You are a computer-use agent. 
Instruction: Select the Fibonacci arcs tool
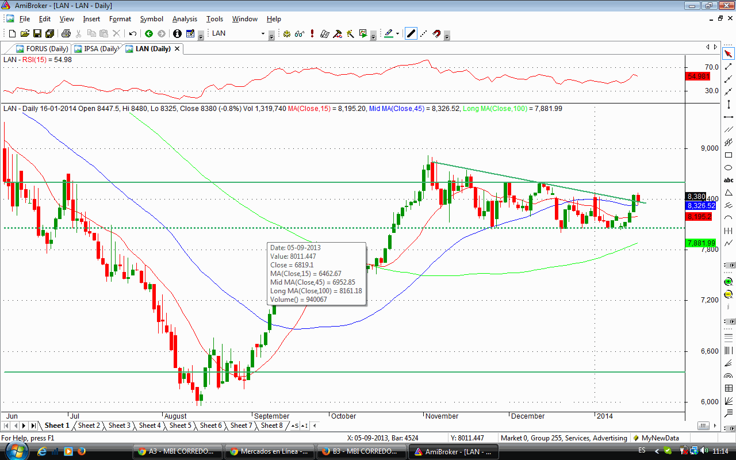(x=729, y=375)
